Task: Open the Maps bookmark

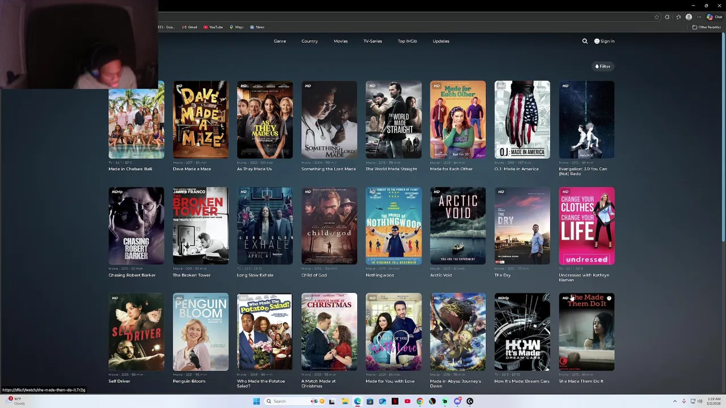Action: (x=236, y=27)
